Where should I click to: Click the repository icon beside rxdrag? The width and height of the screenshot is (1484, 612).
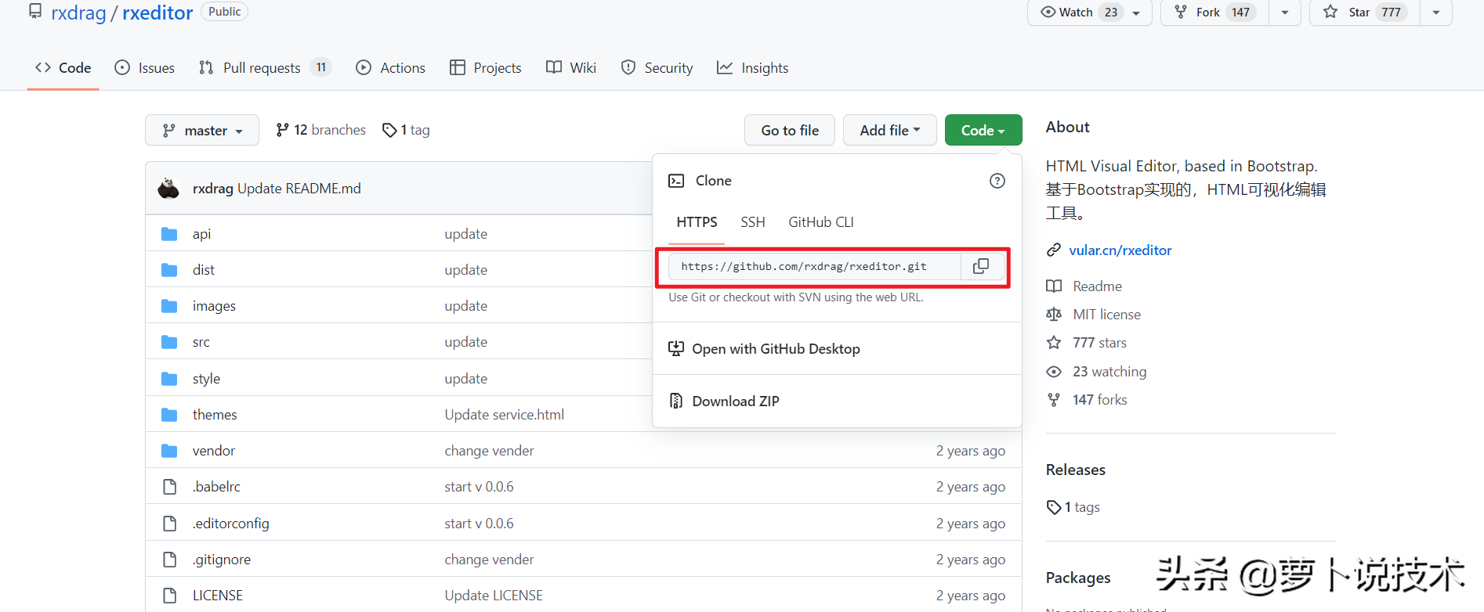pos(35,12)
